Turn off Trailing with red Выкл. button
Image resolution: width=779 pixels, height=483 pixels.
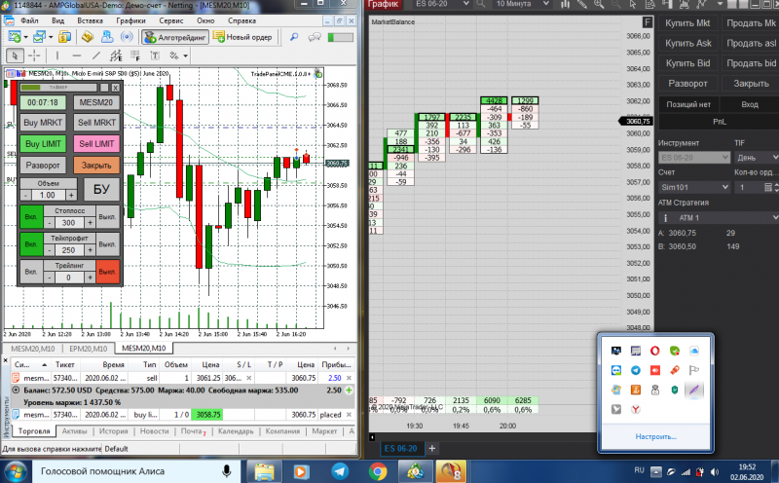(x=107, y=272)
